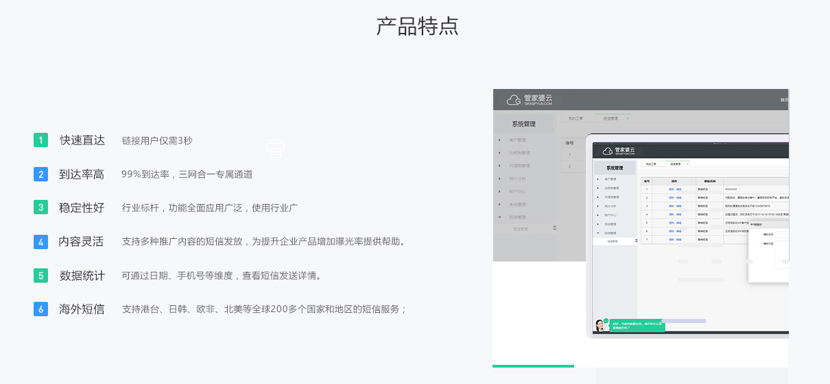Viewport: 830px width, 384px height.
Task: Click the blue number 4 badge
Action: coord(40,242)
